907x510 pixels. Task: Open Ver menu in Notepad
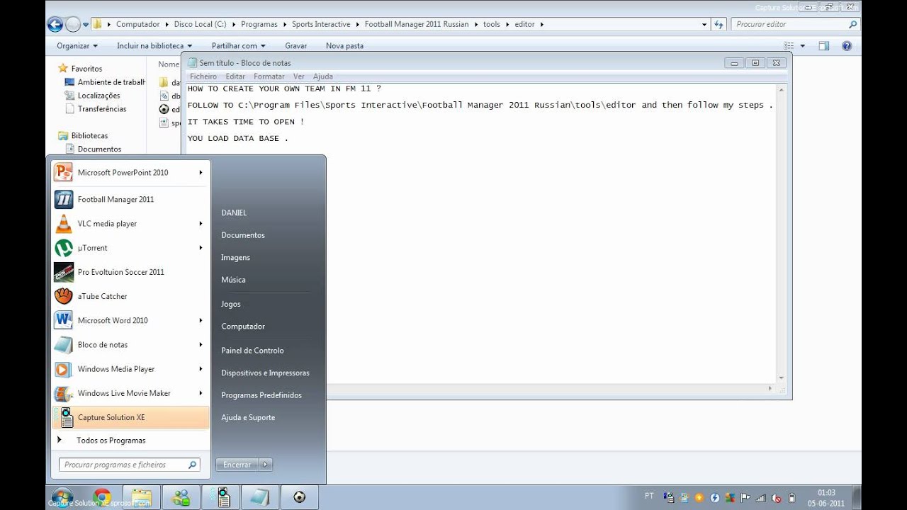[299, 76]
